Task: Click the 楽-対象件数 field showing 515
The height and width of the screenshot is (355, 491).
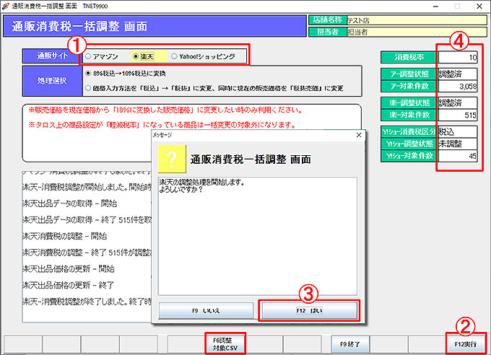Action: coord(458,115)
